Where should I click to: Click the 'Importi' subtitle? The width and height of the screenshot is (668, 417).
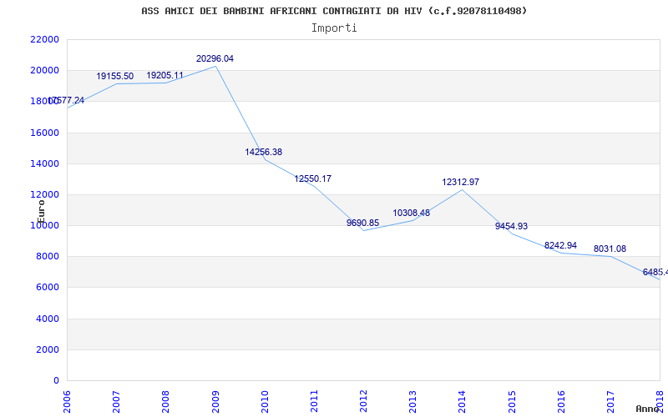tap(334, 28)
